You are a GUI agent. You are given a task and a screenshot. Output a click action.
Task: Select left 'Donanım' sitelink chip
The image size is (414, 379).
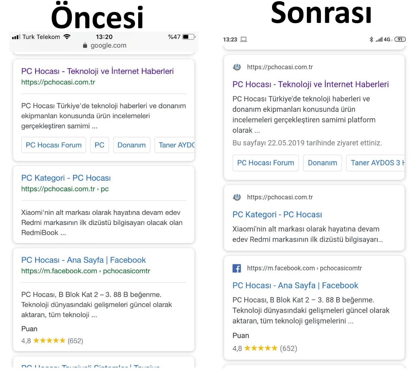point(131,145)
